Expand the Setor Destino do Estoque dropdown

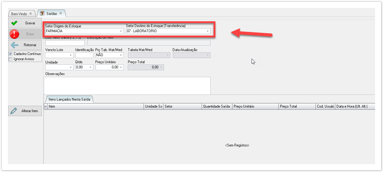click(207, 31)
